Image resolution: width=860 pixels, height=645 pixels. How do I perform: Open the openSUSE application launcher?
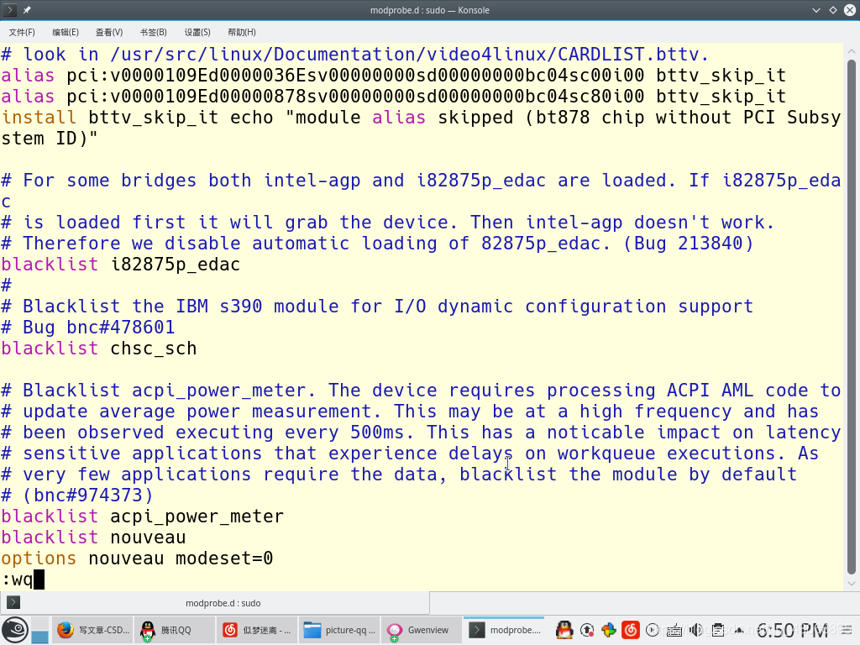pos(15,630)
